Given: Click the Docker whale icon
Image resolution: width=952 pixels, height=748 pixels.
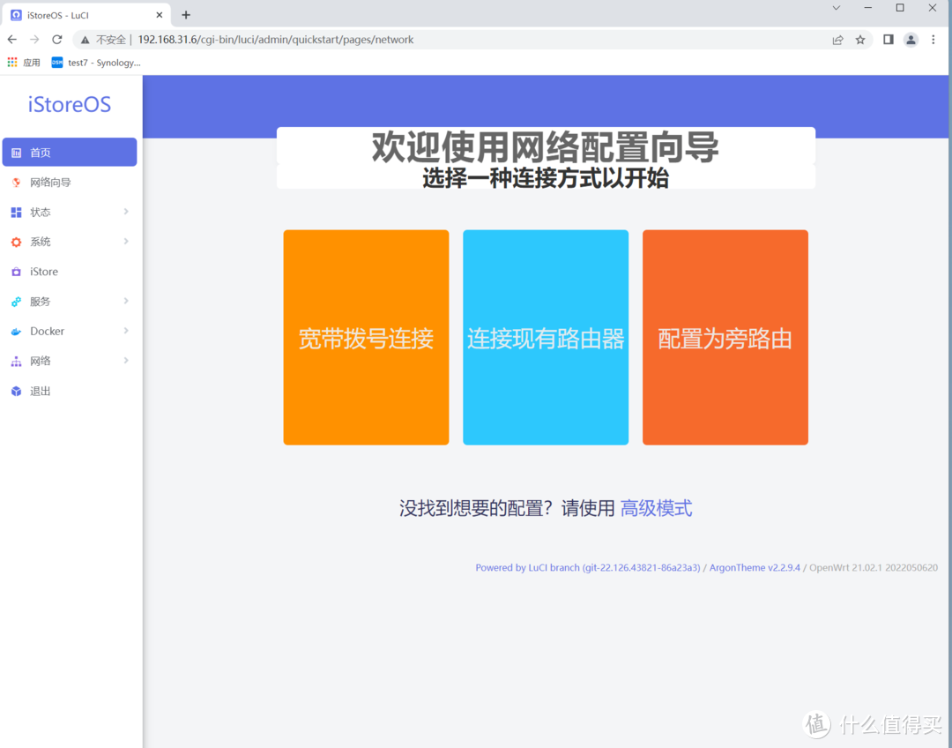Looking at the screenshot, I should 16,332.
